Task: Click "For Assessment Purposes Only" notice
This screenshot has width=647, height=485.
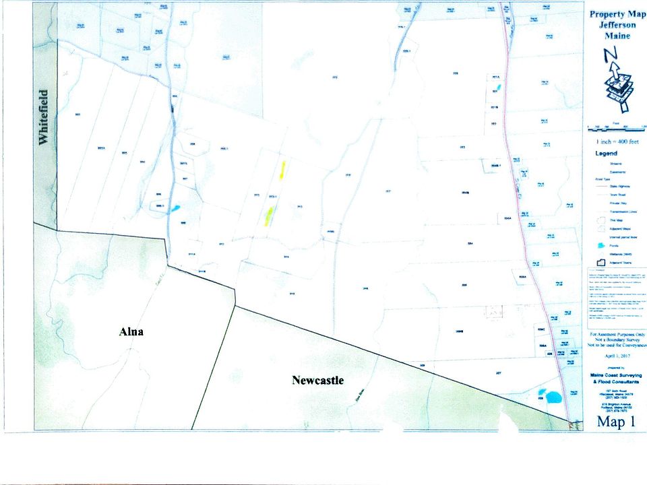Action: 618,335
